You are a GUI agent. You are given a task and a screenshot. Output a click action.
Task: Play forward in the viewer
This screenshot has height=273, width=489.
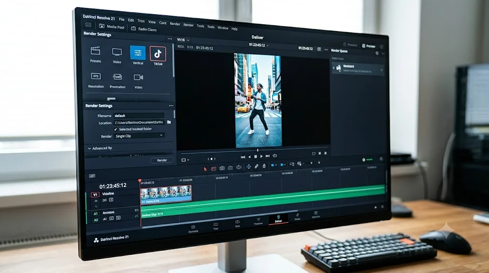[261, 156]
